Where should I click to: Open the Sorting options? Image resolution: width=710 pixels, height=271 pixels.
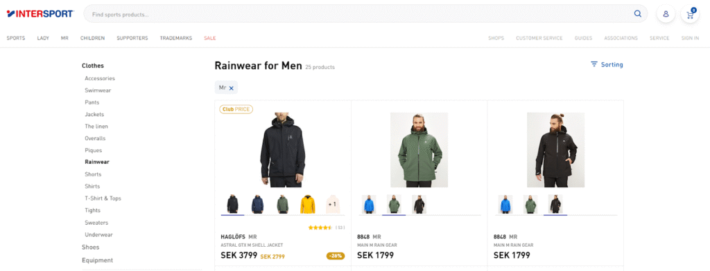tap(607, 64)
